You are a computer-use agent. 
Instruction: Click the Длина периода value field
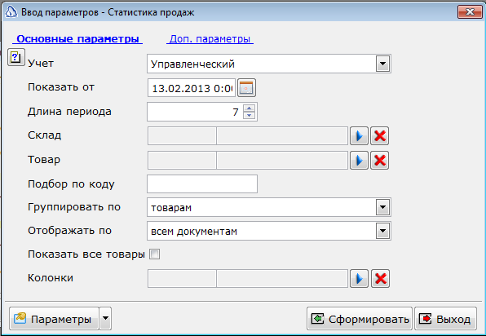(x=195, y=112)
